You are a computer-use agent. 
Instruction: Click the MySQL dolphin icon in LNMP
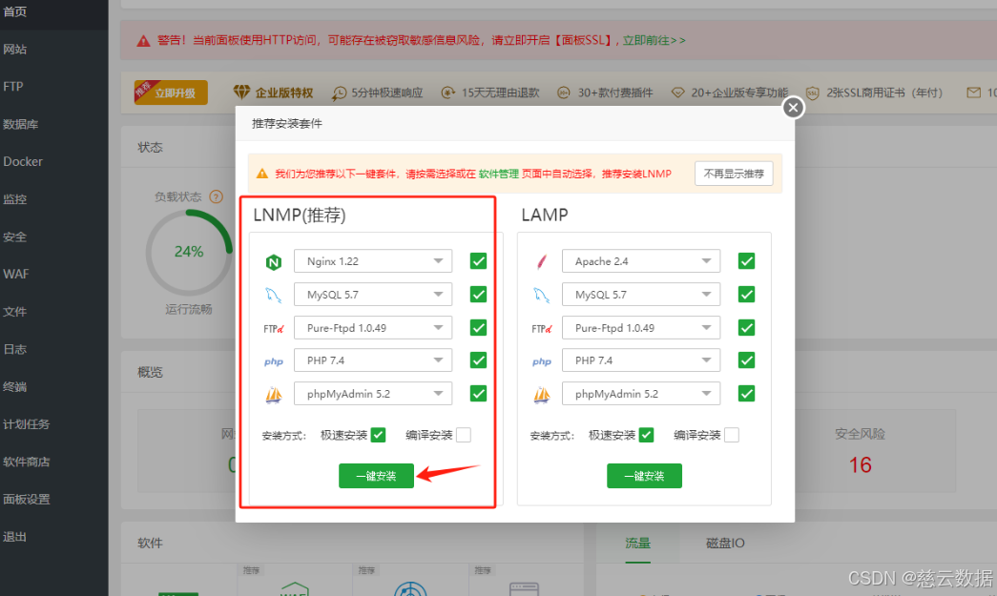tap(274, 295)
